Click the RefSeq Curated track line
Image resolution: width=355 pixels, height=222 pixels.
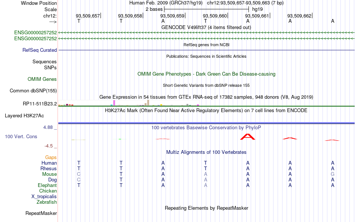click(206, 50)
